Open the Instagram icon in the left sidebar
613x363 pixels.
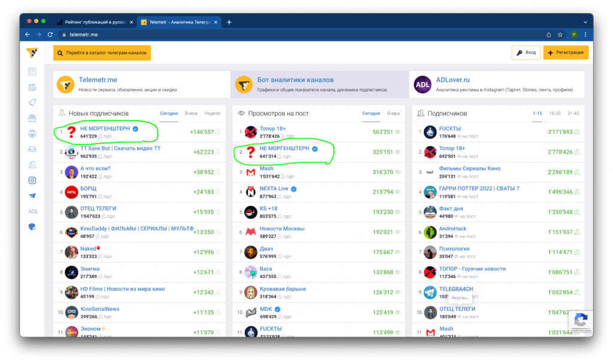coord(32,180)
